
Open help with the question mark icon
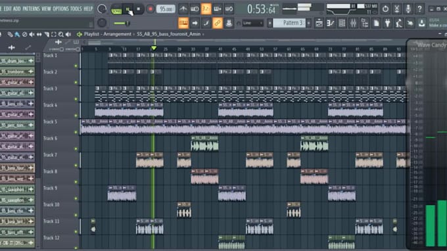tap(419, 9)
